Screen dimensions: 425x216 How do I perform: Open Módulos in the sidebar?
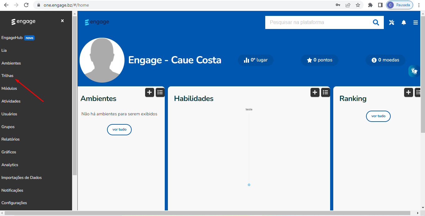pyautogui.click(x=9, y=89)
